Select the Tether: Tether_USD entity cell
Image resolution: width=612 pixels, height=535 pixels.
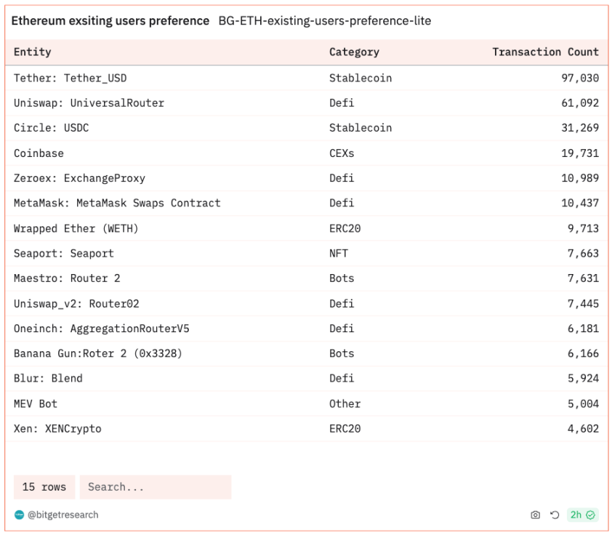tap(71, 78)
